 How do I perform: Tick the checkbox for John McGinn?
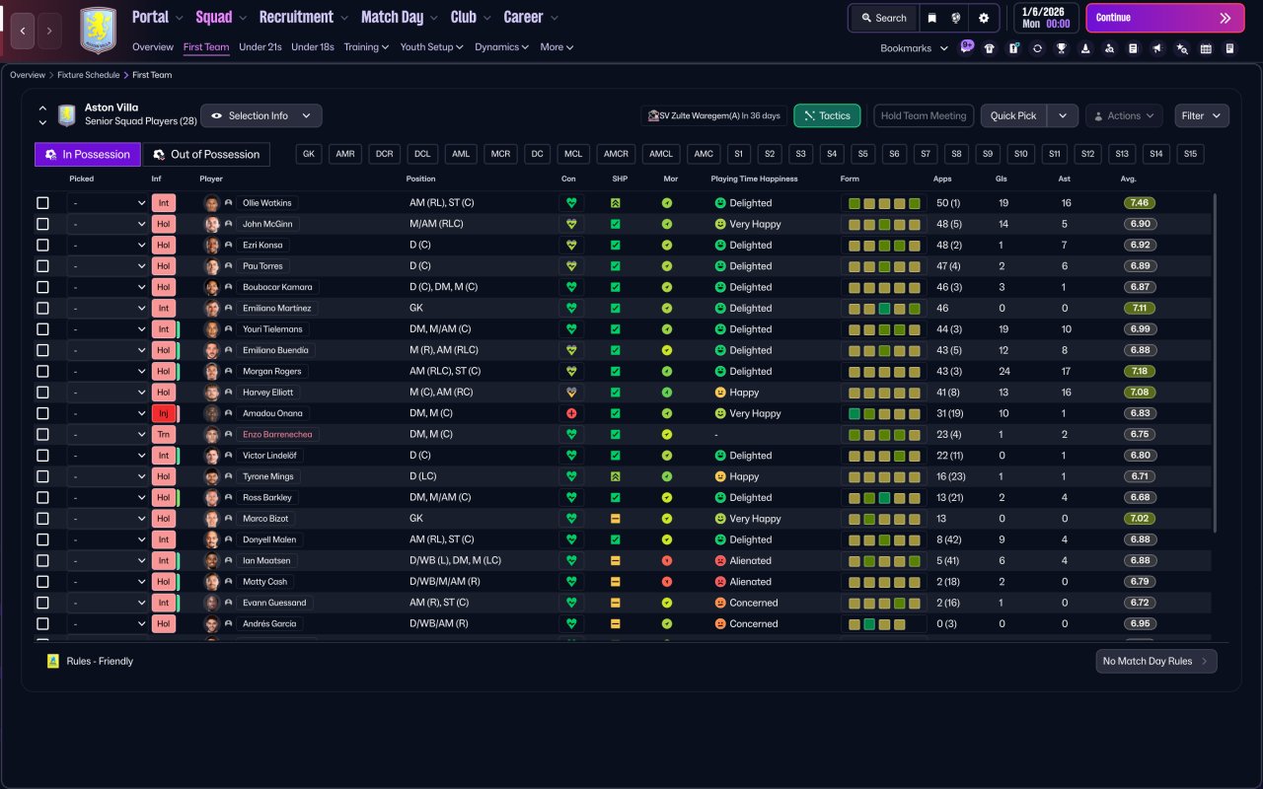point(42,224)
